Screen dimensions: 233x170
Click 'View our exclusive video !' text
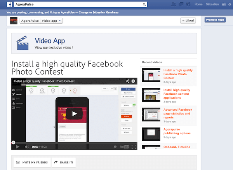(54, 48)
